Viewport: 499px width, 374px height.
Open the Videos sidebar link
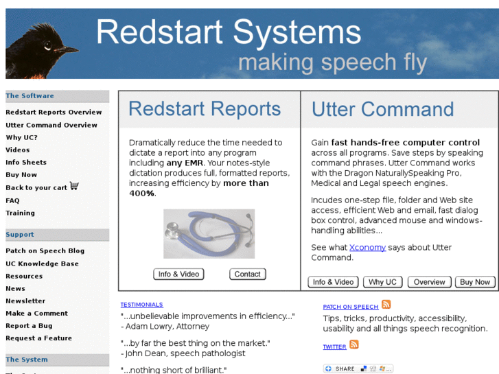pos(18,150)
